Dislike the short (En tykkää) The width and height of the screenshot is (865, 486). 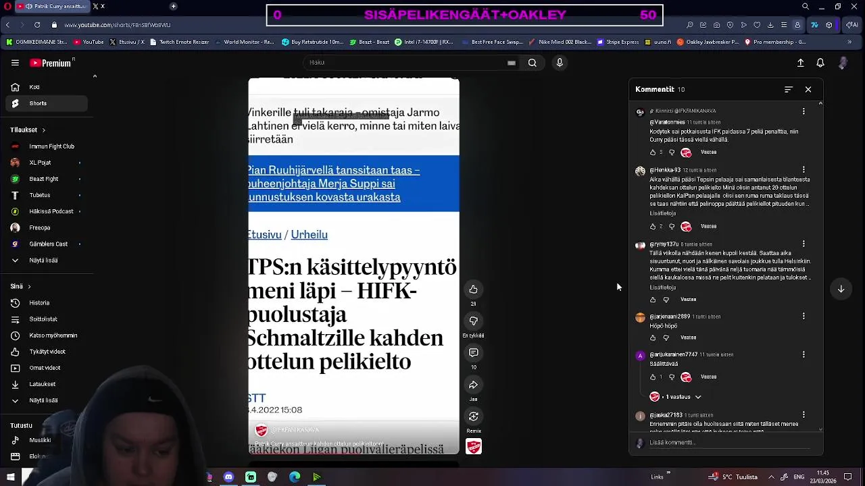coord(473,321)
